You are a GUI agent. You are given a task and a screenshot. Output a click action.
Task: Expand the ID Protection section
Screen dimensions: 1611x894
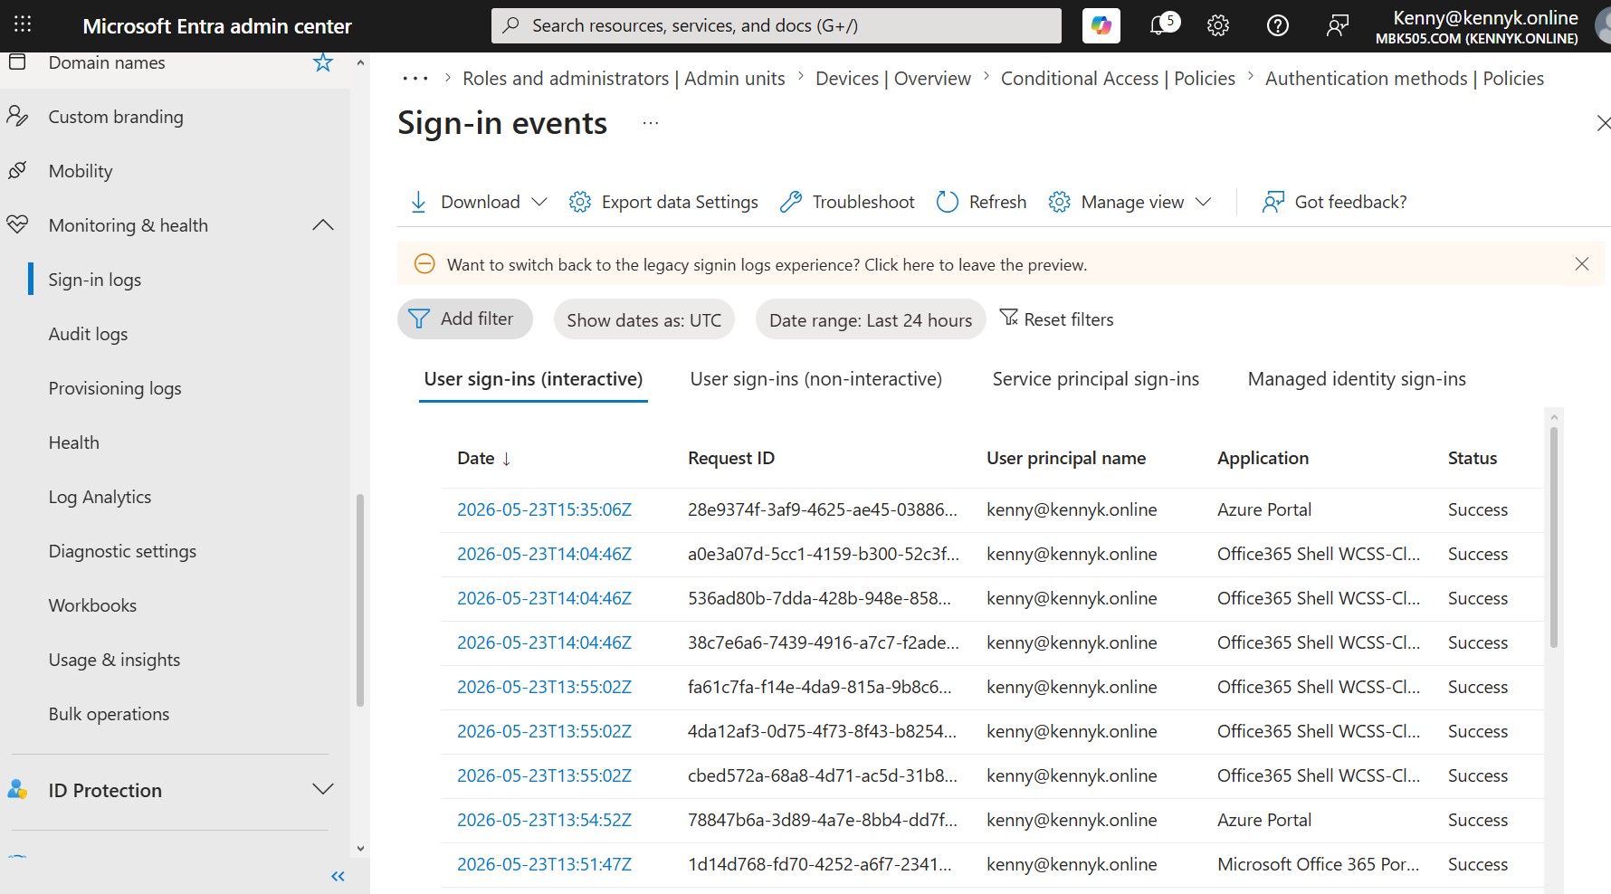point(323,789)
